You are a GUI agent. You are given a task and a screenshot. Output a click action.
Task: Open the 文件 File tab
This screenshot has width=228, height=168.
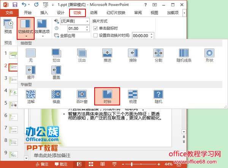tap(9, 13)
